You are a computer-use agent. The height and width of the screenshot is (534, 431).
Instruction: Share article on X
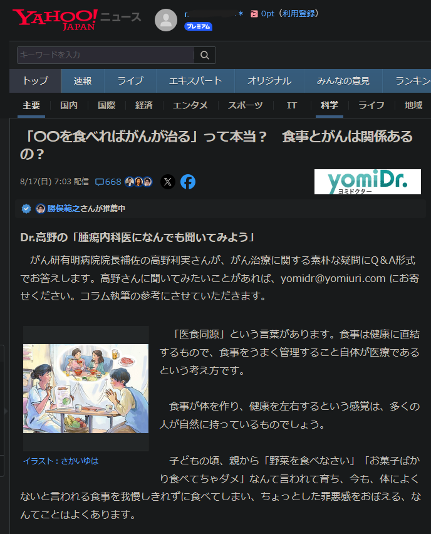pos(167,182)
